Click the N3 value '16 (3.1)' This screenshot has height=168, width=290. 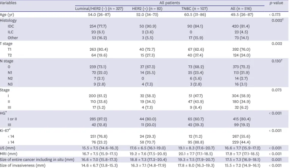point(241,84)
